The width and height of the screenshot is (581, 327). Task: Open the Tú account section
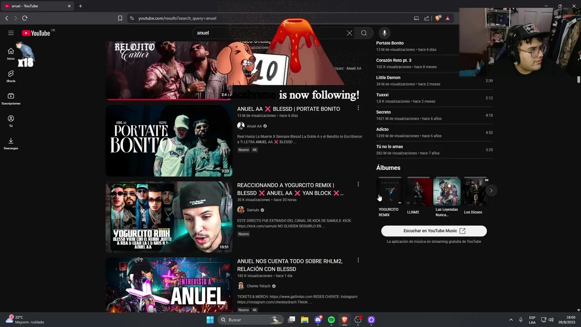[x=11, y=121]
